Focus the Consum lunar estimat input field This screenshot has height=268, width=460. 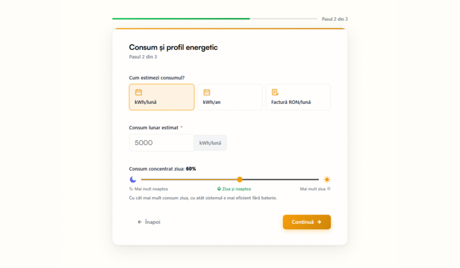coord(161,143)
